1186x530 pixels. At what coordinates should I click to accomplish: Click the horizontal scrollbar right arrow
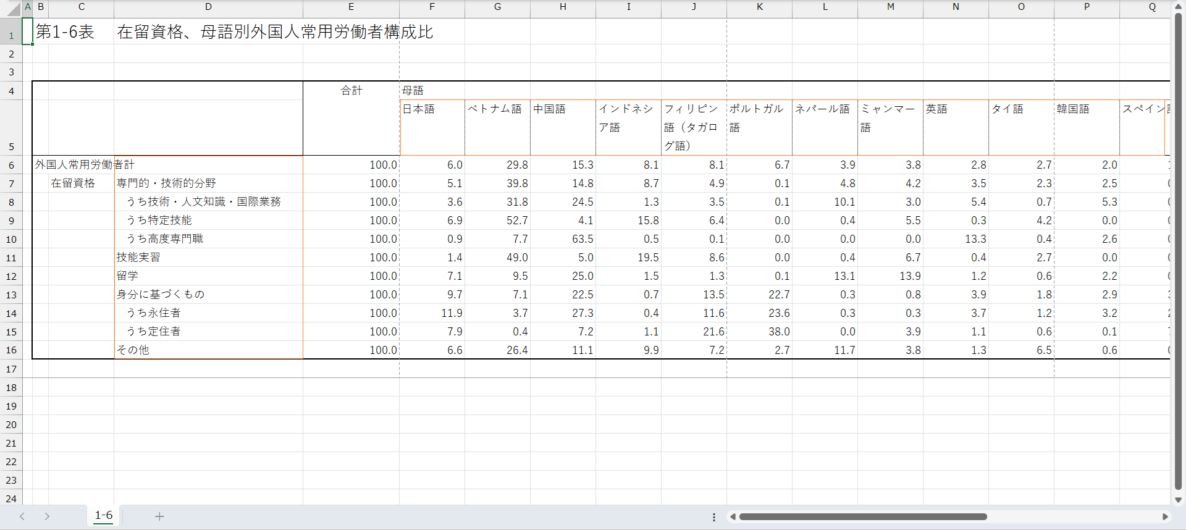click(1165, 516)
